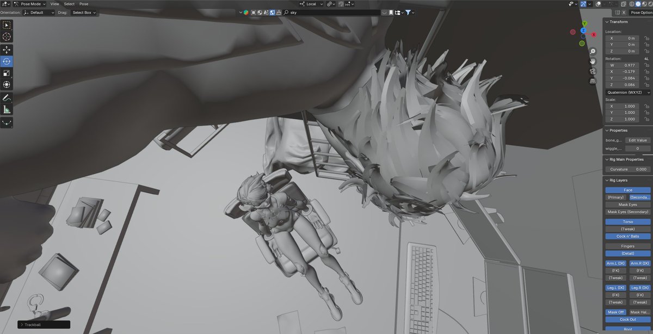Click the Zoom view gizmo button
This screenshot has height=334, width=653.
[593, 51]
